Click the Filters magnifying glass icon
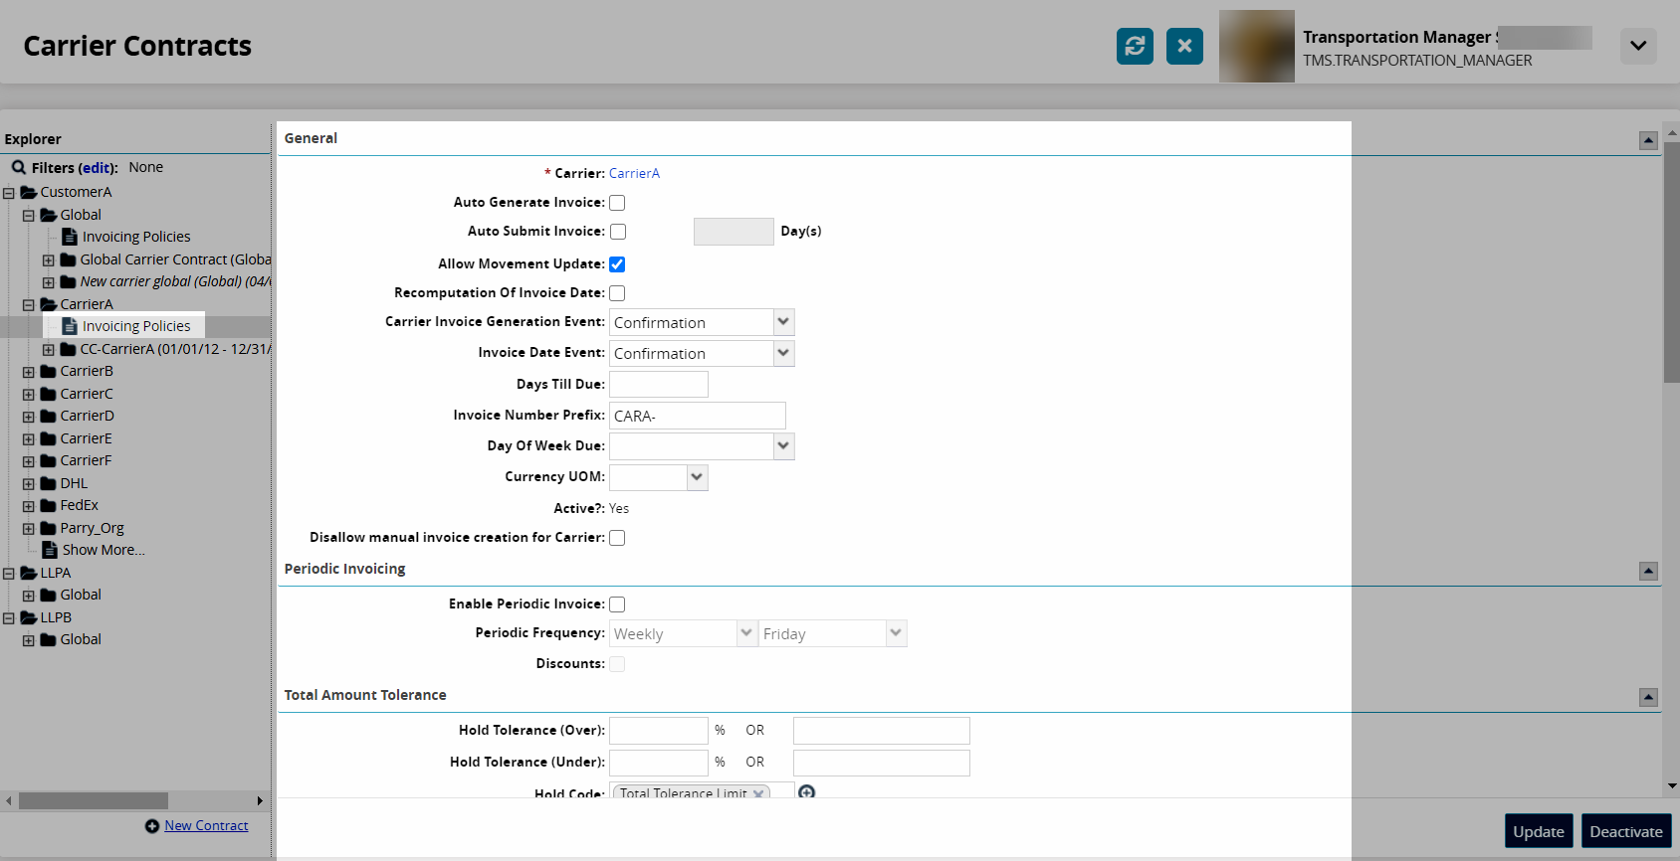The image size is (1680, 861). [x=18, y=167]
